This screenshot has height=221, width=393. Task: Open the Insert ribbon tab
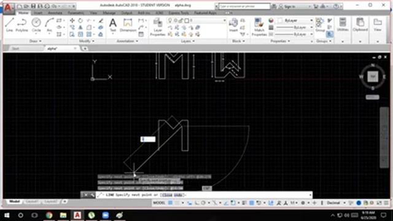(38, 13)
